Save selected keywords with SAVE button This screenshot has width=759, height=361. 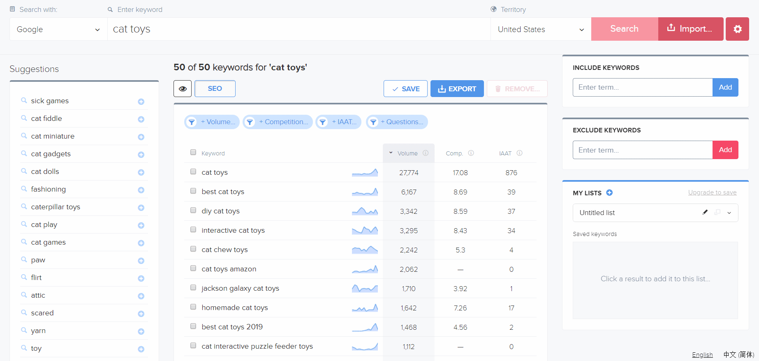tap(405, 89)
